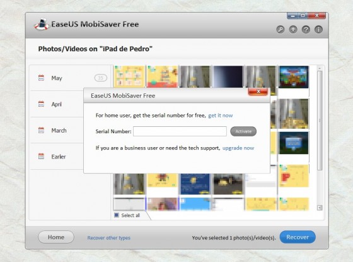Select the May month category
The image size is (353, 262).
pos(70,78)
